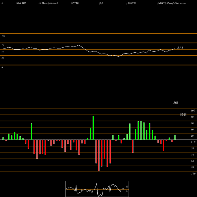Select the '40' label on MR axis
197x197 pixels.
pyautogui.click(x=192, y=130)
